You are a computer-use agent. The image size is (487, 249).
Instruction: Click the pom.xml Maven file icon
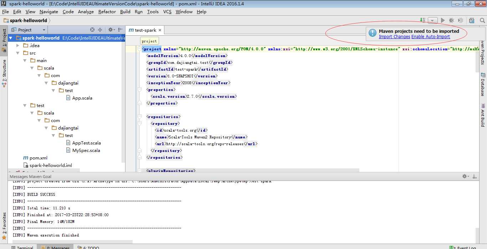point(26,158)
